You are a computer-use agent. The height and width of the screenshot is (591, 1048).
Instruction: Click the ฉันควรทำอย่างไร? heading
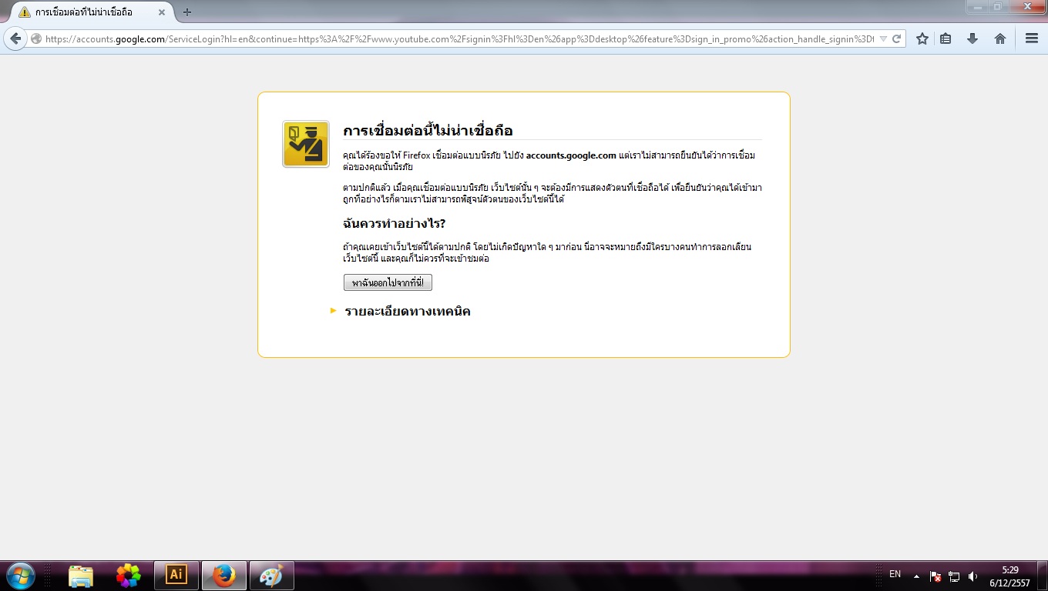coord(394,224)
